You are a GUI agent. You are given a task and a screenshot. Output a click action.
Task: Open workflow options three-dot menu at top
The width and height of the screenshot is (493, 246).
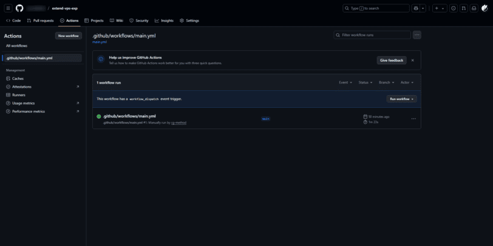[x=417, y=35]
